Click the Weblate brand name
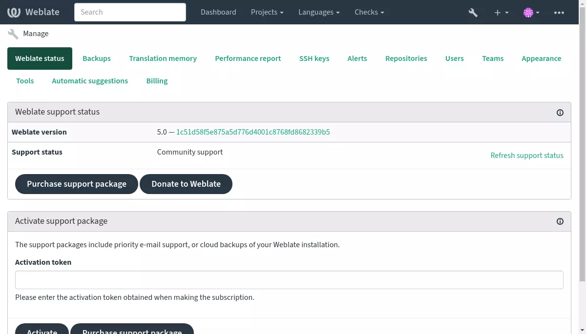This screenshot has width=586, height=334. 42,12
